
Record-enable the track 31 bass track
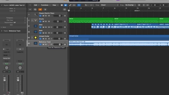pyautogui.click(x=49, y=27)
